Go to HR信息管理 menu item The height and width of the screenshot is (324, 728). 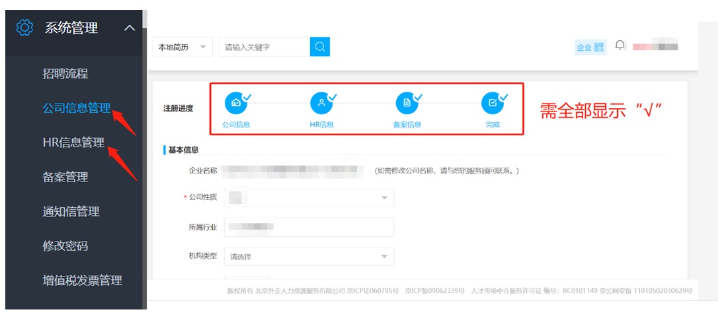coord(73,143)
